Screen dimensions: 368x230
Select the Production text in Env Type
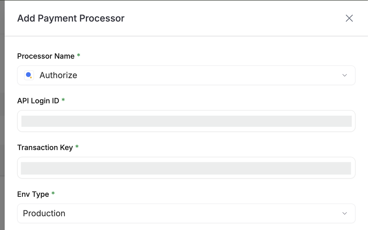coord(44,213)
